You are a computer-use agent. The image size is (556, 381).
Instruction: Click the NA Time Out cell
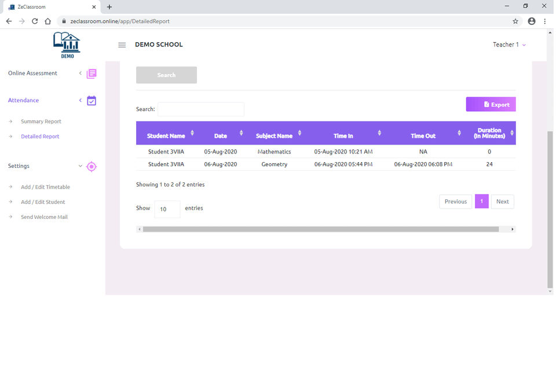click(x=423, y=152)
